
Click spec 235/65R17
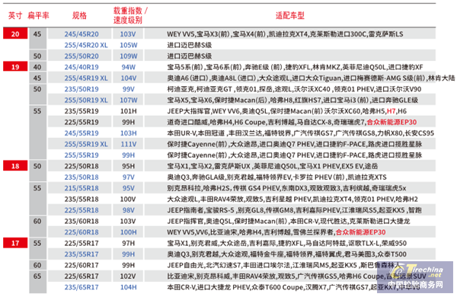point(81,287)
